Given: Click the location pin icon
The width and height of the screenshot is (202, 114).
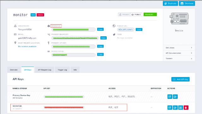Looking at the screenshot, I should pos(15,43).
